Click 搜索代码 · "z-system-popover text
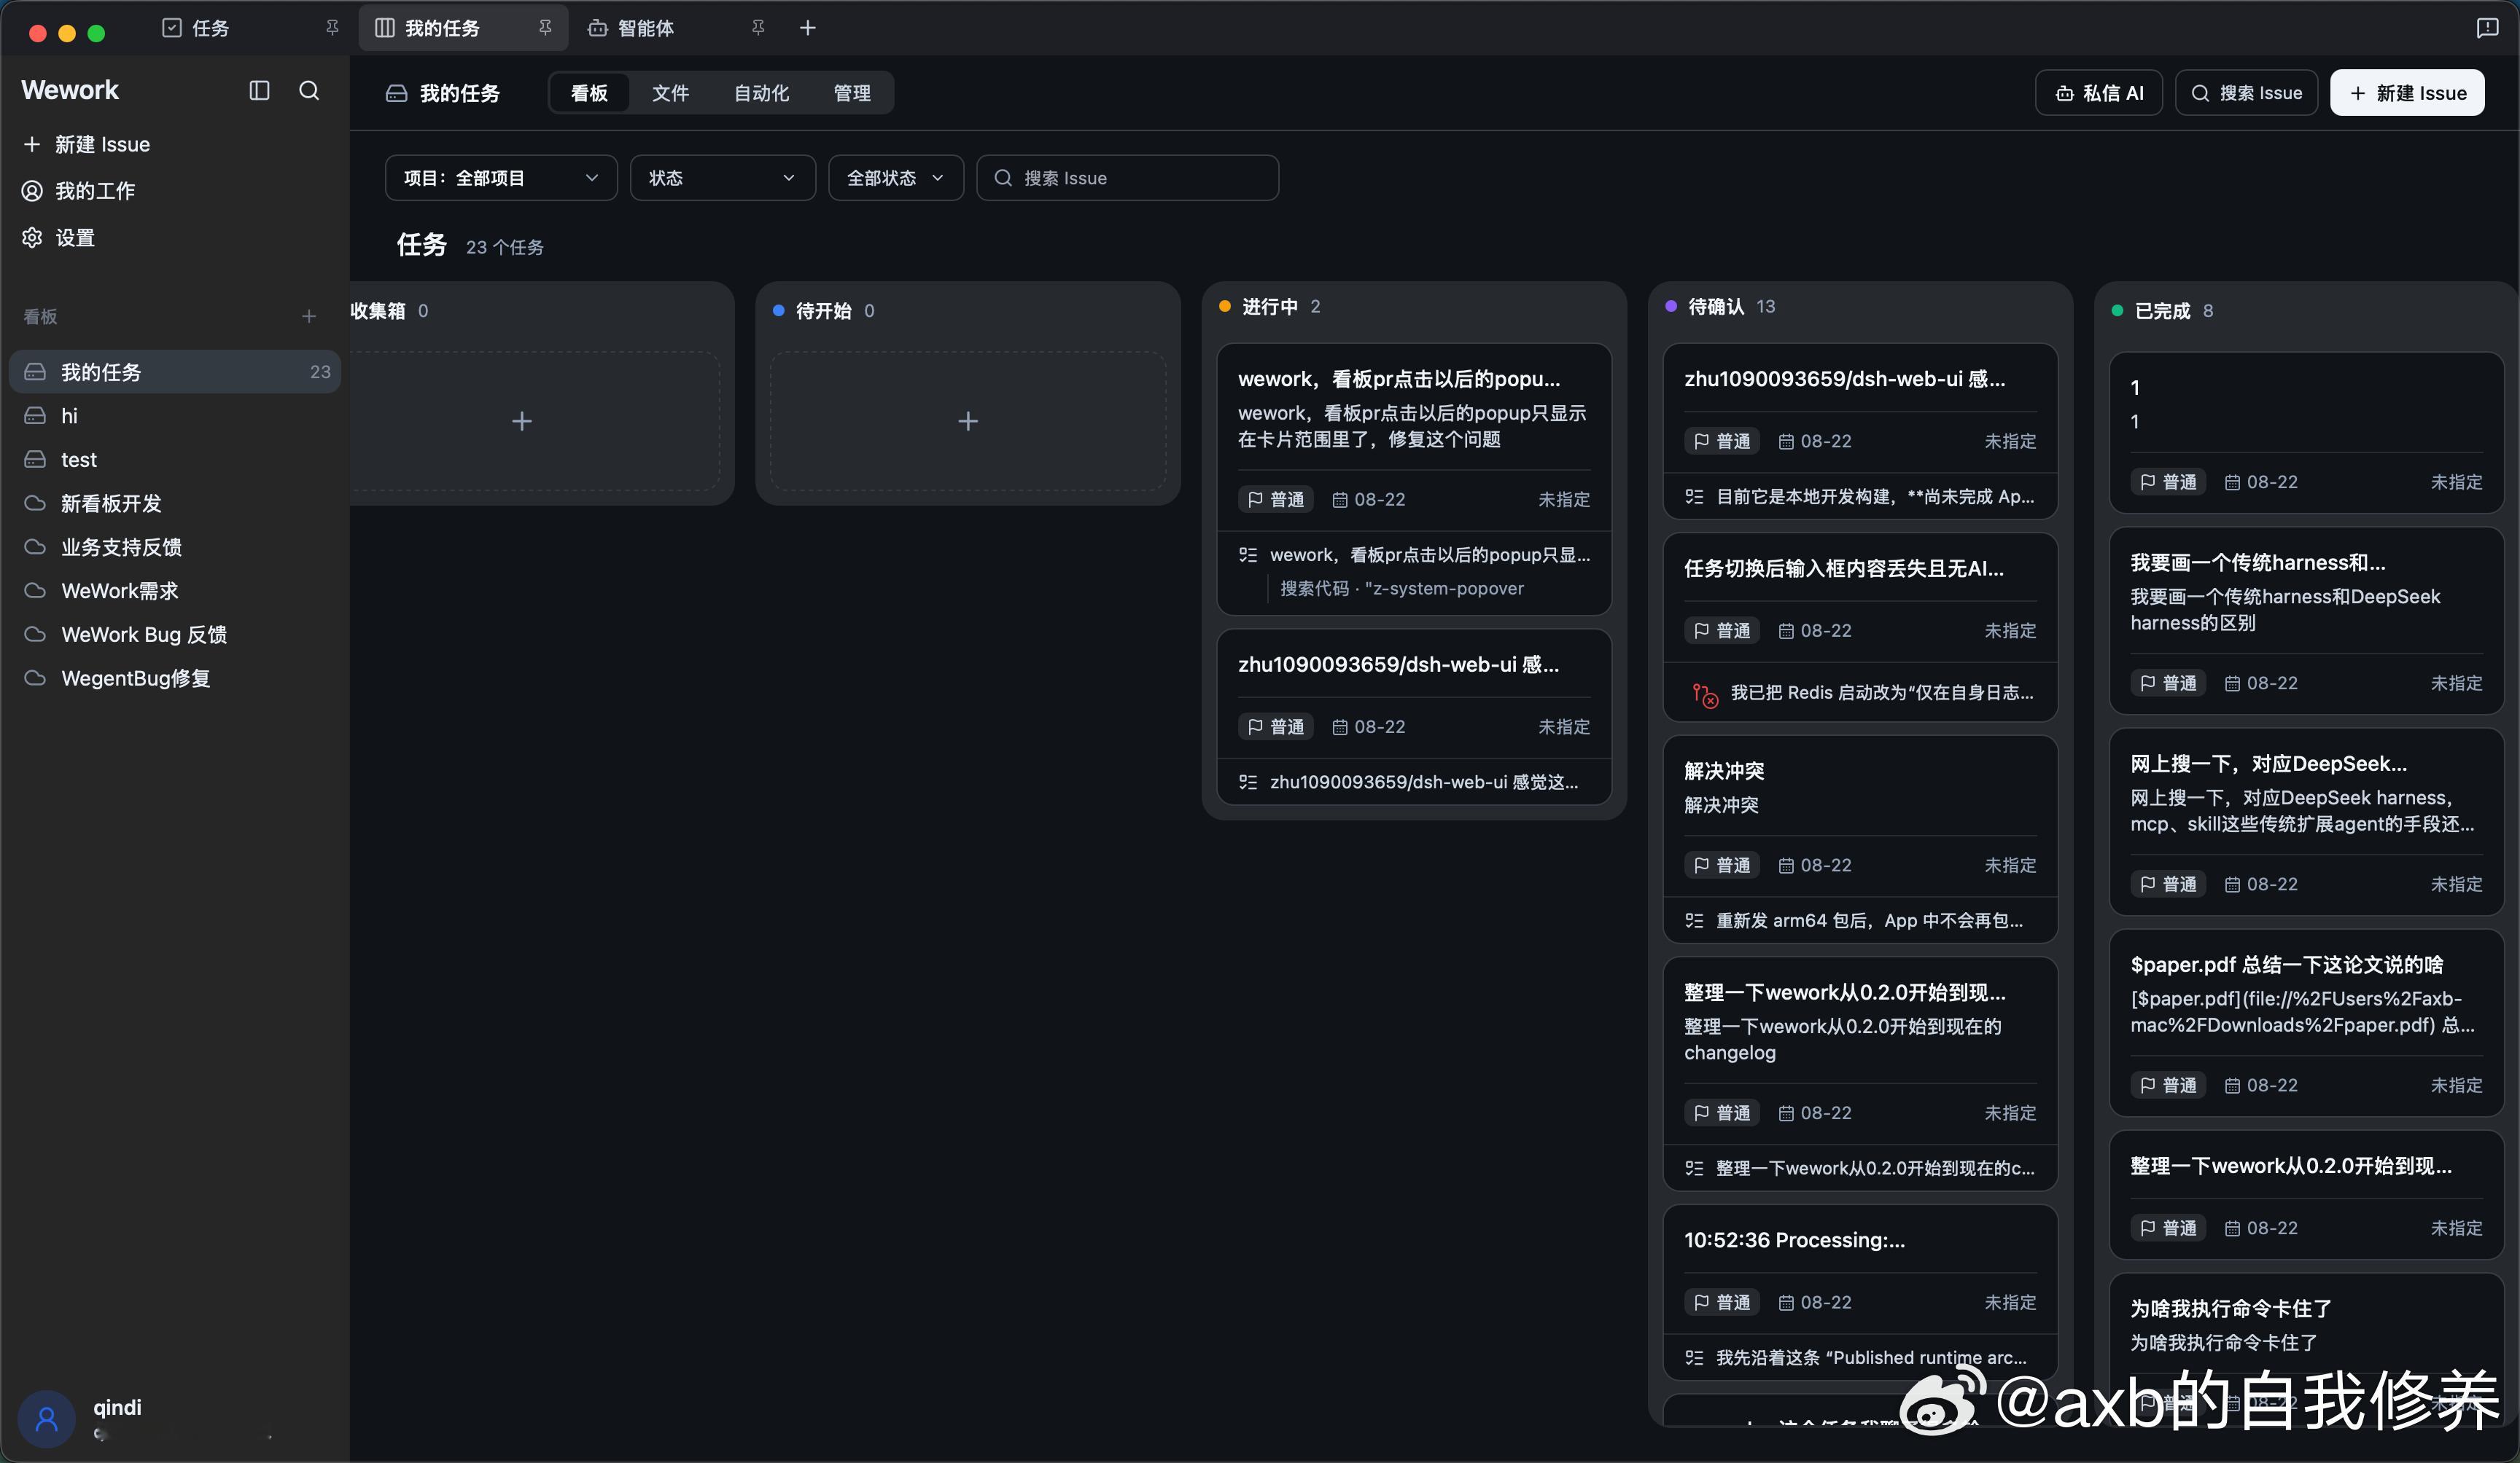Screen dimensions: 2520x1463 click(x=1402, y=589)
